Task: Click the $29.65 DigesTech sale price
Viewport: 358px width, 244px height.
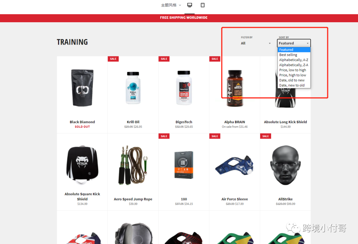Action: [x=189, y=127]
